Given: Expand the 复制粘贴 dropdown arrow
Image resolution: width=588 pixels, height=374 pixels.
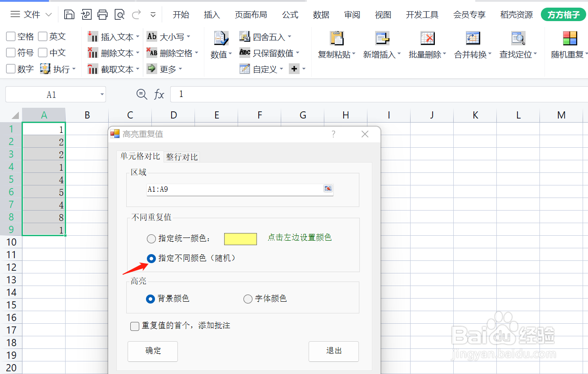Looking at the screenshot, I should click(354, 55).
